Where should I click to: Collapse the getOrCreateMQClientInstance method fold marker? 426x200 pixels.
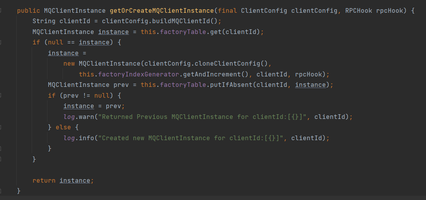[1, 11]
